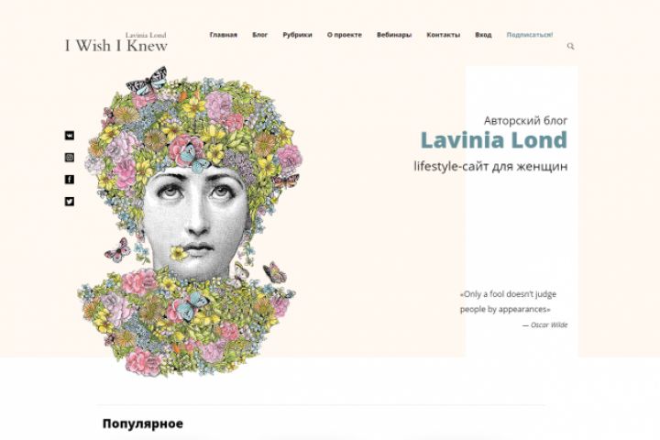The image size is (660, 440).
Task: Open the Twitter social icon
Action: 70,202
